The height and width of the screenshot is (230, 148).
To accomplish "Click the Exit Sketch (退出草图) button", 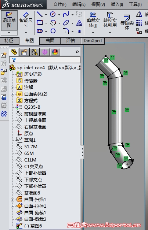I will pos(9,21).
